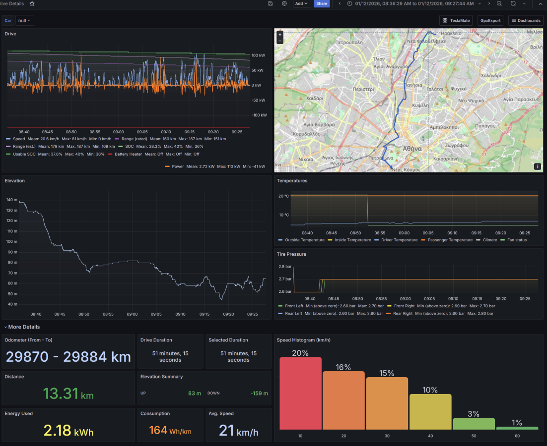Open the Car variable dropdown
The image size is (547, 446).
[24, 20]
